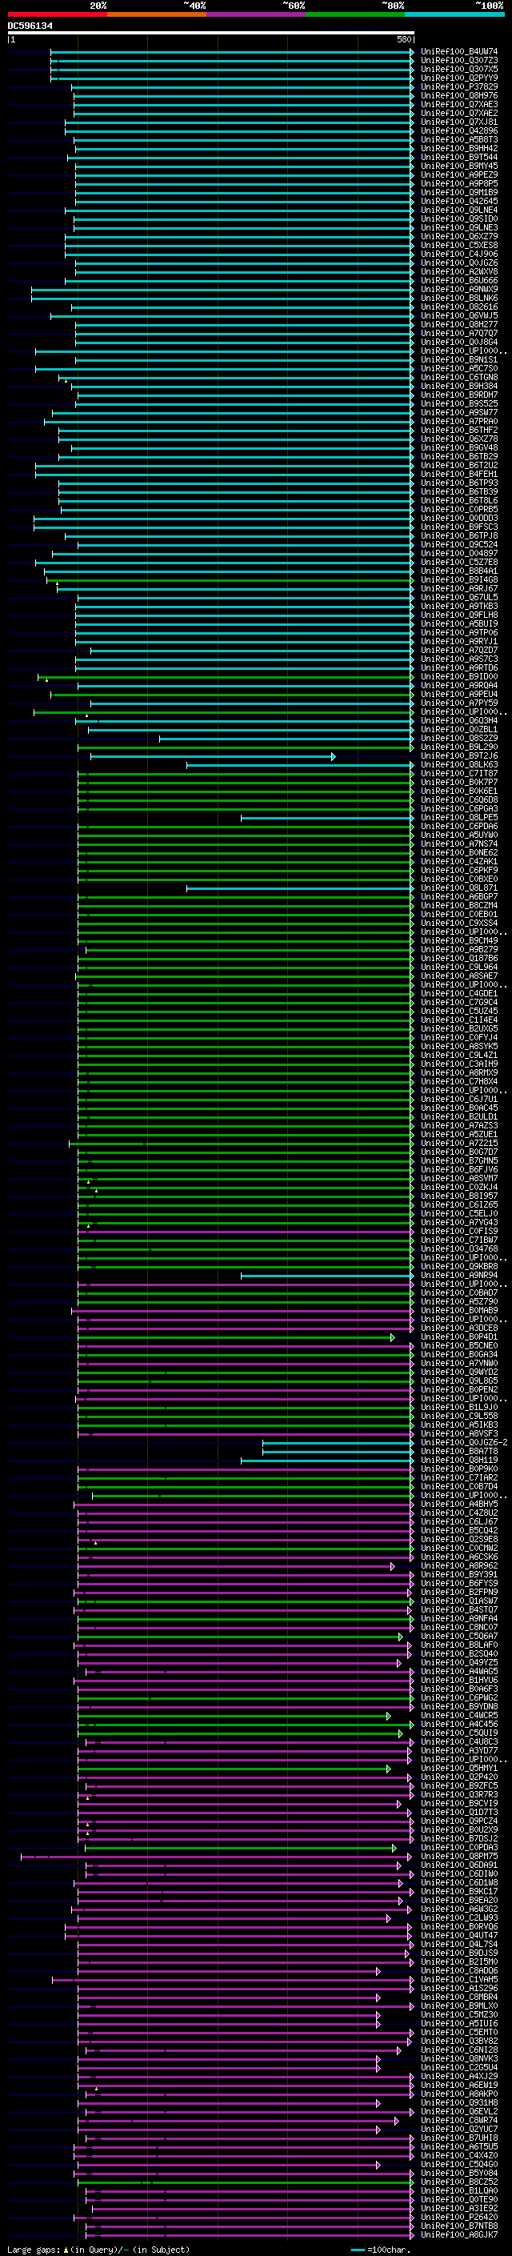Click the white query sequence ruler bar
Image resolution: width=512 pixels, height=2256 pixels.
[210, 34]
